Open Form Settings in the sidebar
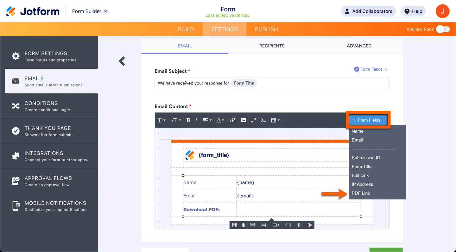The image size is (456, 252). pos(49,56)
